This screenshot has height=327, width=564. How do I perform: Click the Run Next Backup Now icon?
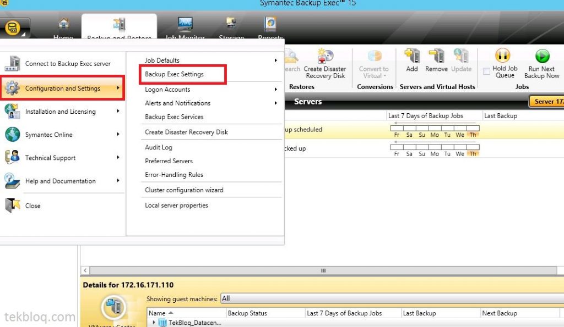click(542, 56)
